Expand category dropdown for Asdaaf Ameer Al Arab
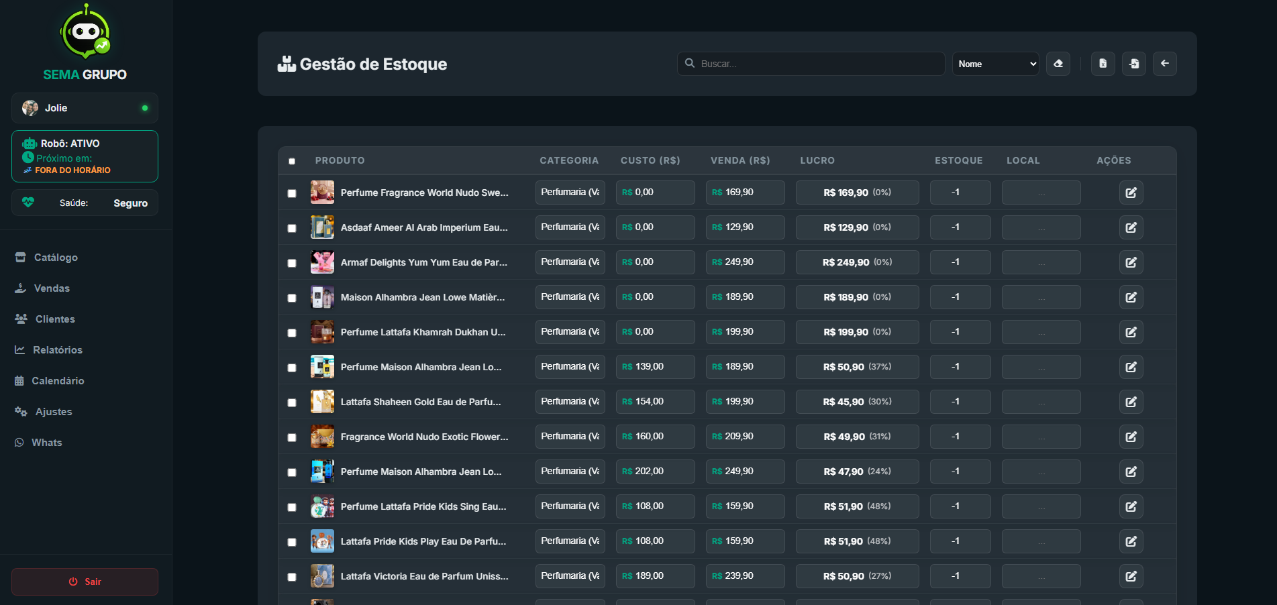1277x605 pixels. [x=570, y=227]
